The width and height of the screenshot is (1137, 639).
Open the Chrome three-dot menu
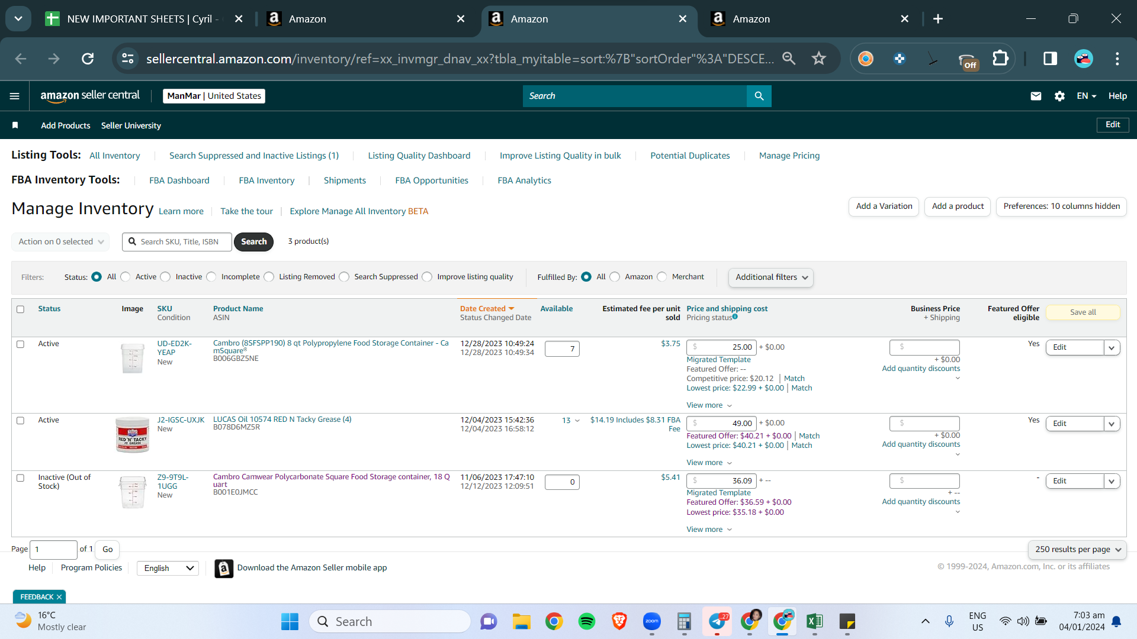[1117, 59]
